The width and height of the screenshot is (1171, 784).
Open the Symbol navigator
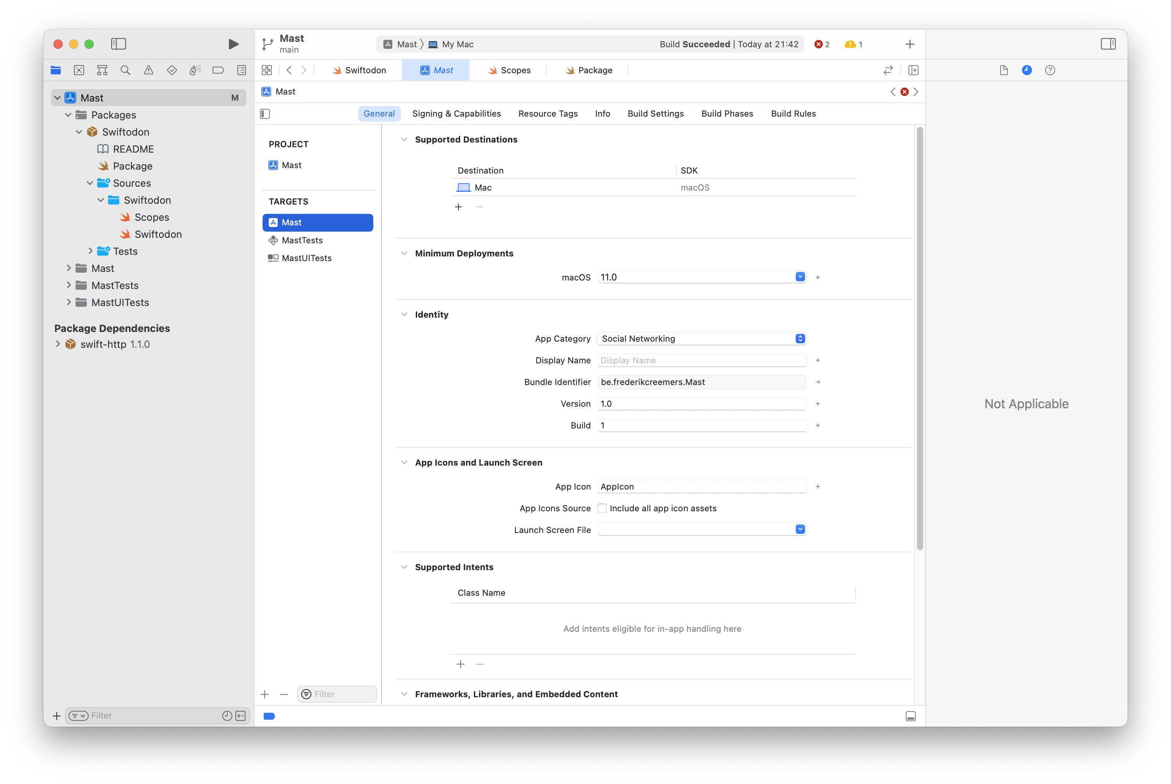tap(102, 70)
